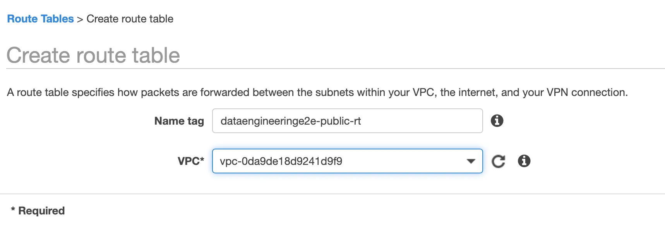Click the divider line under the heading

[x=336, y=69]
